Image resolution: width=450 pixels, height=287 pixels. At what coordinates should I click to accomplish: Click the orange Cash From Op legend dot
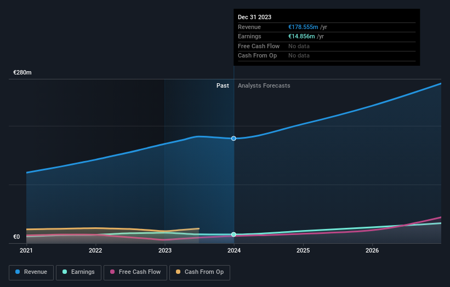point(178,272)
